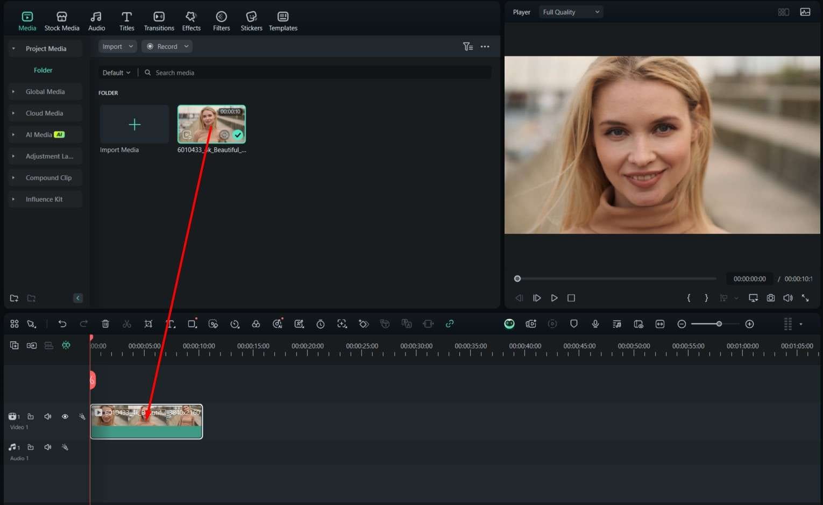Stop playback in Player

571,298
